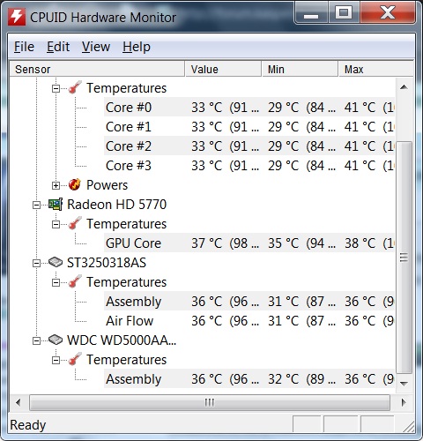Click the WDC WD5000AA hard drive icon
The width and height of the screenshot is (423, 441).
coord(56,340)
